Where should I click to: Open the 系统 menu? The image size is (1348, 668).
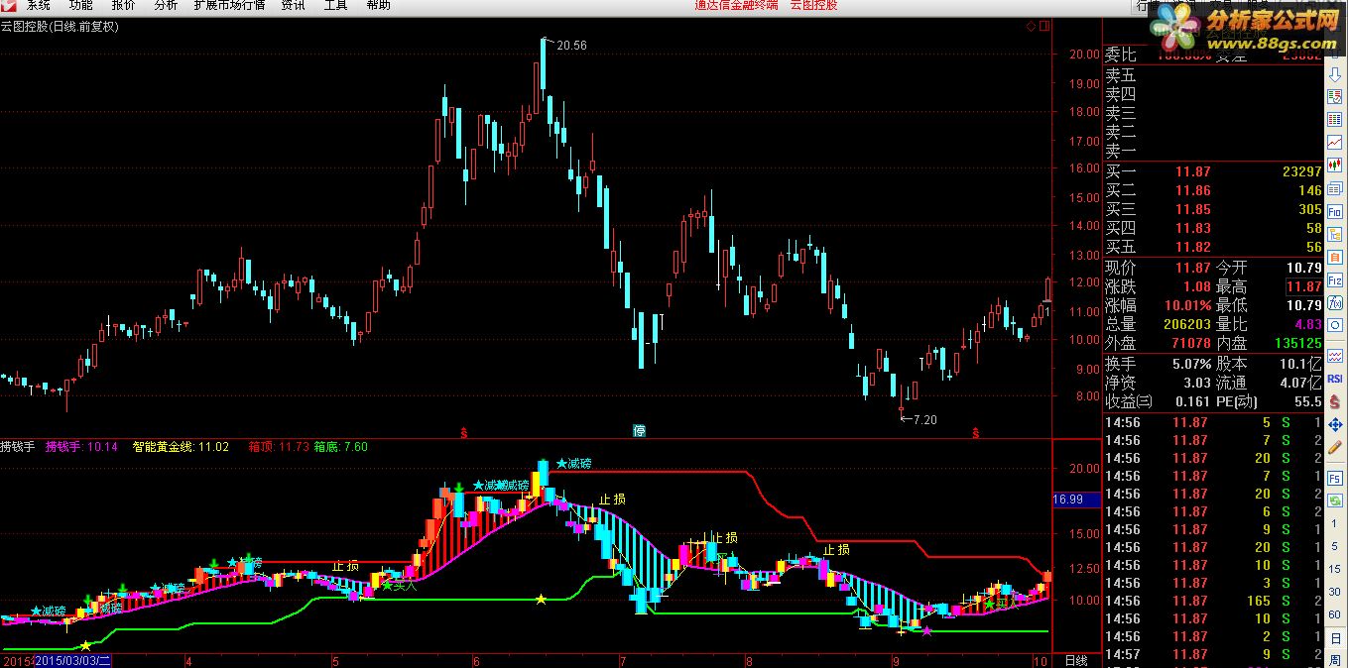(38, 5)
